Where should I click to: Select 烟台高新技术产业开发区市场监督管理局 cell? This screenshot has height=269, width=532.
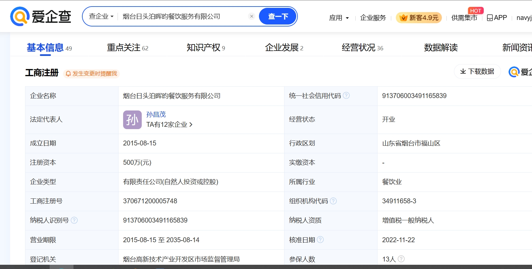181,259
